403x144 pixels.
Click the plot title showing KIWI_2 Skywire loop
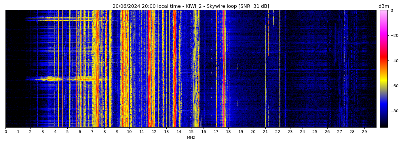(191, 6)
